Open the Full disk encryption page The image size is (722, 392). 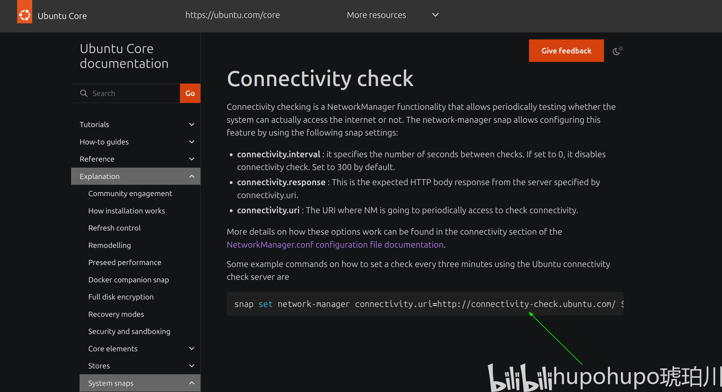click(121, 297)
